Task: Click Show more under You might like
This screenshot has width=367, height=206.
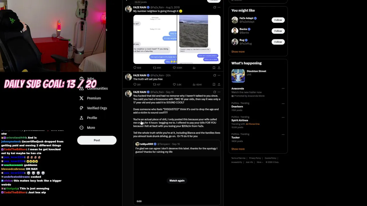Action: click(x=238, y=52)
